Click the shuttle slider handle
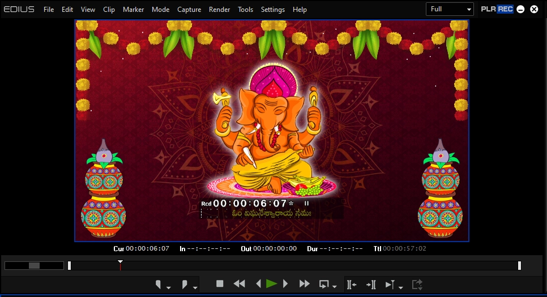Screen dimensions: 547x297 (x=34, y=266)
